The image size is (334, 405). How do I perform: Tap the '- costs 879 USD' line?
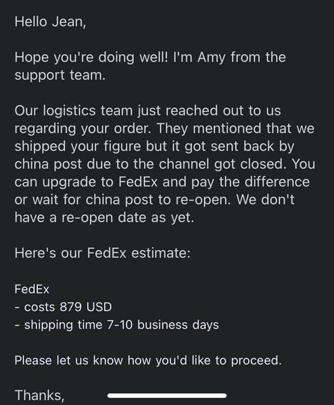click(63, 307)
